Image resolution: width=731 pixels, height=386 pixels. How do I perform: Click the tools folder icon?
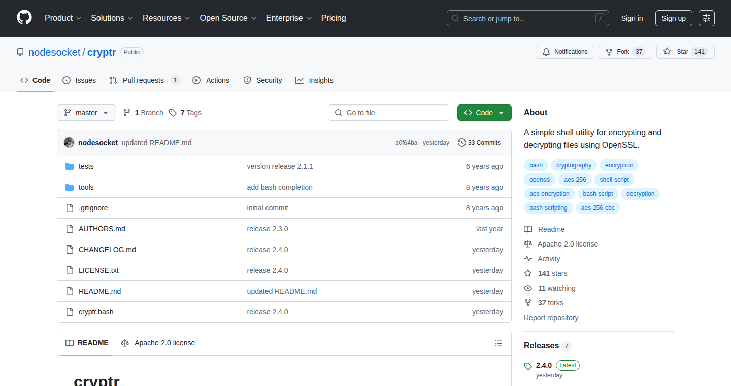tap(70, 187)
